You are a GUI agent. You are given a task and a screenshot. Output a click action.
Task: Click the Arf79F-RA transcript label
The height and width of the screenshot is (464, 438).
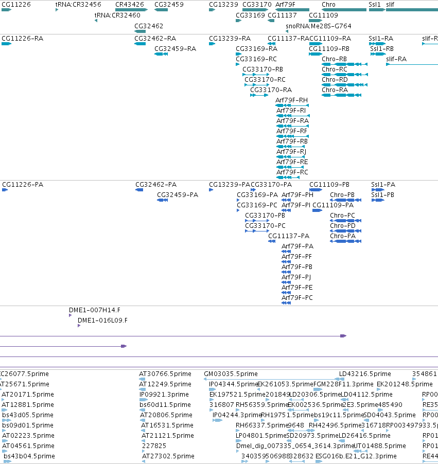[292, 121]
